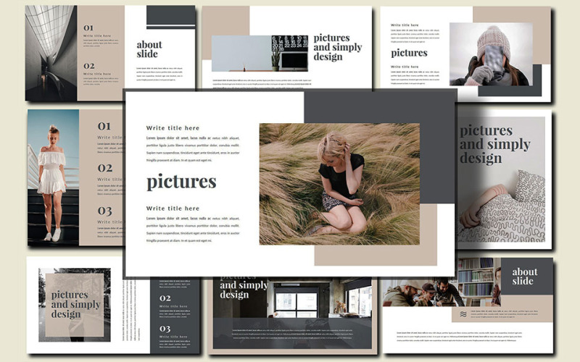580x362 pixels.
Task: Click the dark gray rectangle behind center photo
Action: click(379, 148)
